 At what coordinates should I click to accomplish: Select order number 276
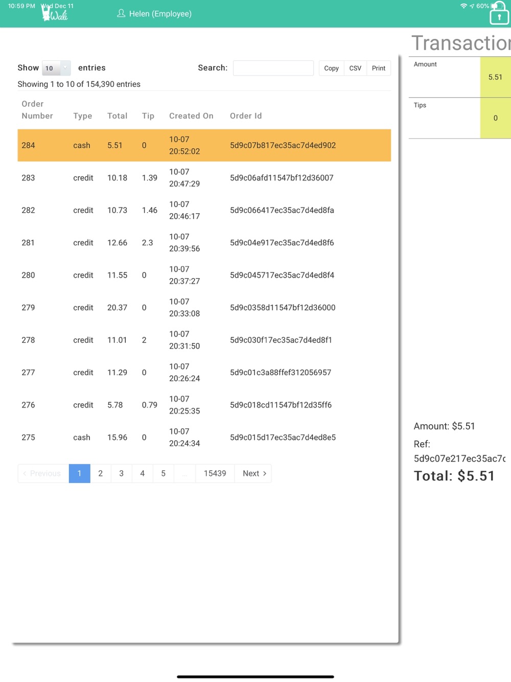[x=29, y=405]
